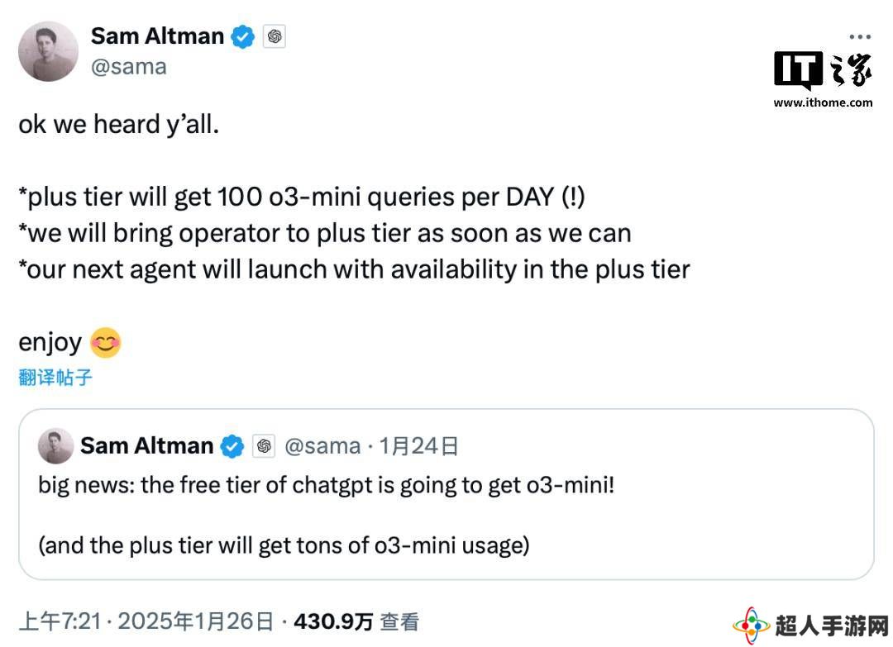This screenshot has height=647, width=893.
Task: Click the 翻译帖子 translate link
Action: (55, 378)
